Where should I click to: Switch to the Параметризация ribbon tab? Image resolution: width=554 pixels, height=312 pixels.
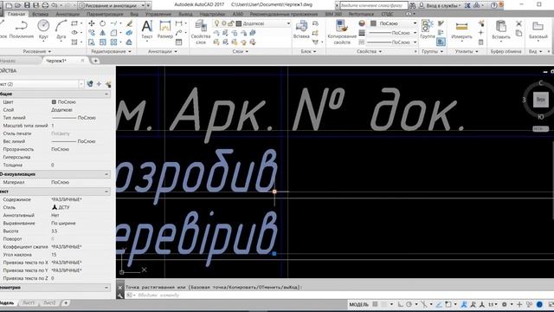click(105, 14)
